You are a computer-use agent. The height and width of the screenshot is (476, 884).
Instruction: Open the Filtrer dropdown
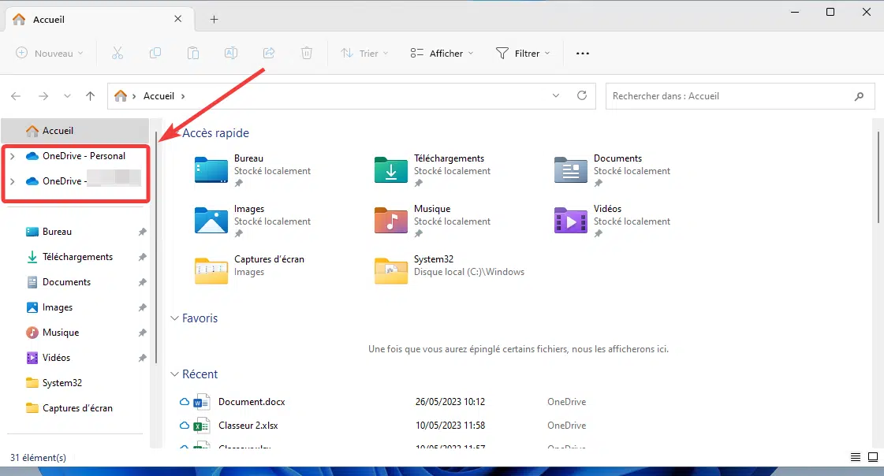click(523, 53)
